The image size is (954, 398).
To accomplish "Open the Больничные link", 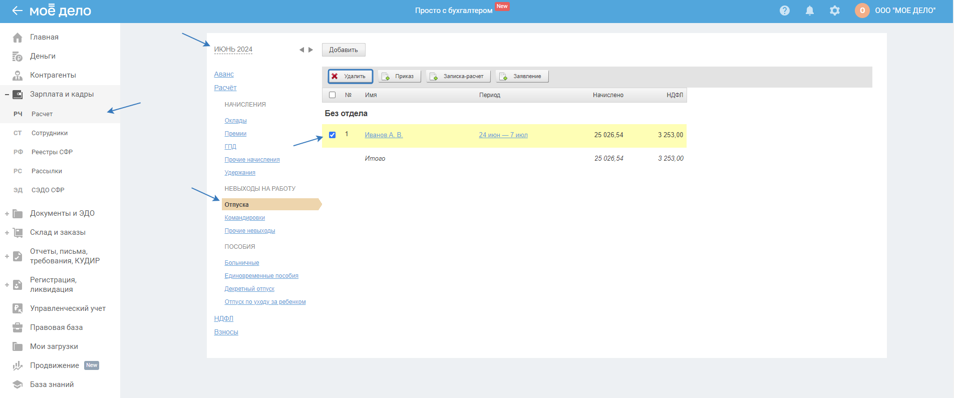I will (241, 263).
